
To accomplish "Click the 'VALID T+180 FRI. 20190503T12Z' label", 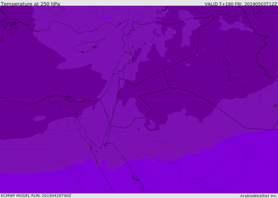I will [241, 4].
